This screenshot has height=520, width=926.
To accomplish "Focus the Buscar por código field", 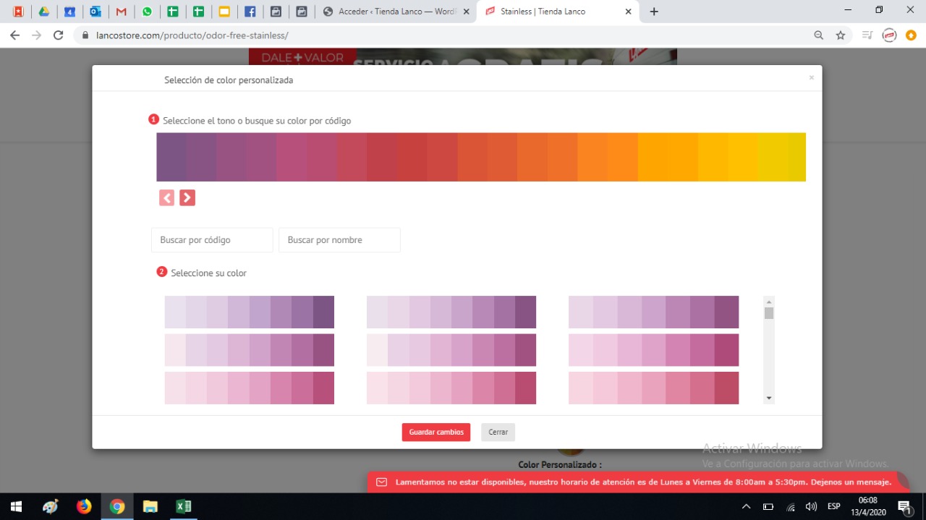I will [x=212, y=240].
